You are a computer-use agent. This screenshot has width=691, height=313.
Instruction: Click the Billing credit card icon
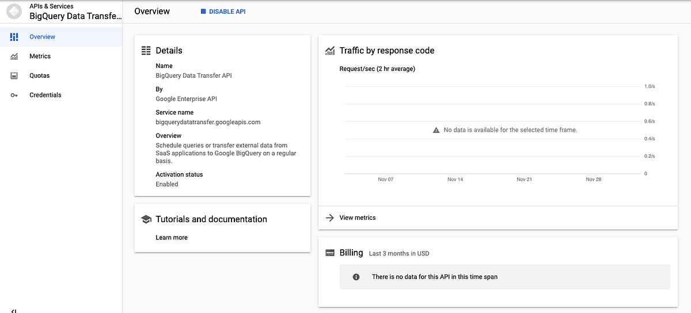pyautogui.click(x=330, y=253)
